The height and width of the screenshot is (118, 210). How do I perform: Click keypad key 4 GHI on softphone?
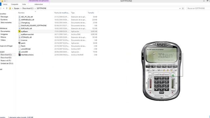pos(157,82)
